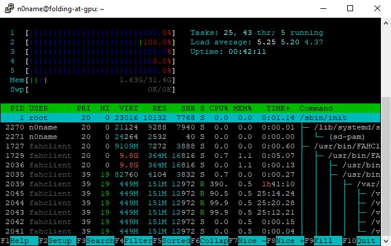Click the PID column header
Screen dimensions: 391x246
17,108
